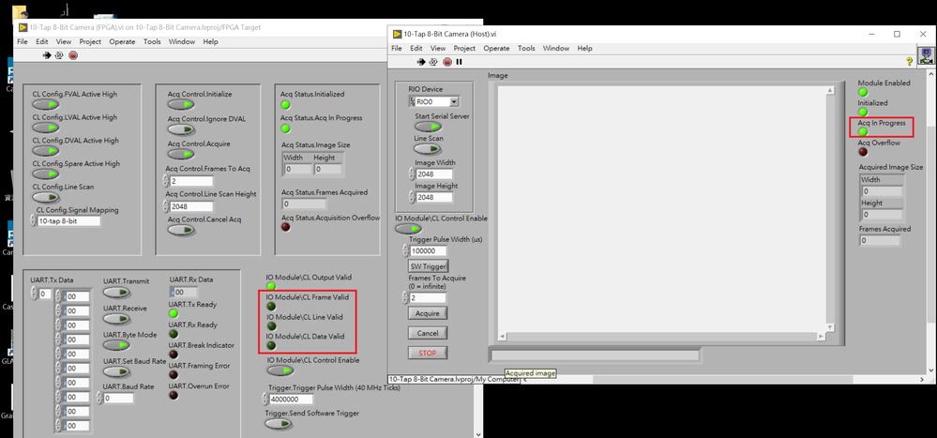Click Acq Overflow LED in Host window
This screenshot has width=937, height=438.
pos(863,152)
